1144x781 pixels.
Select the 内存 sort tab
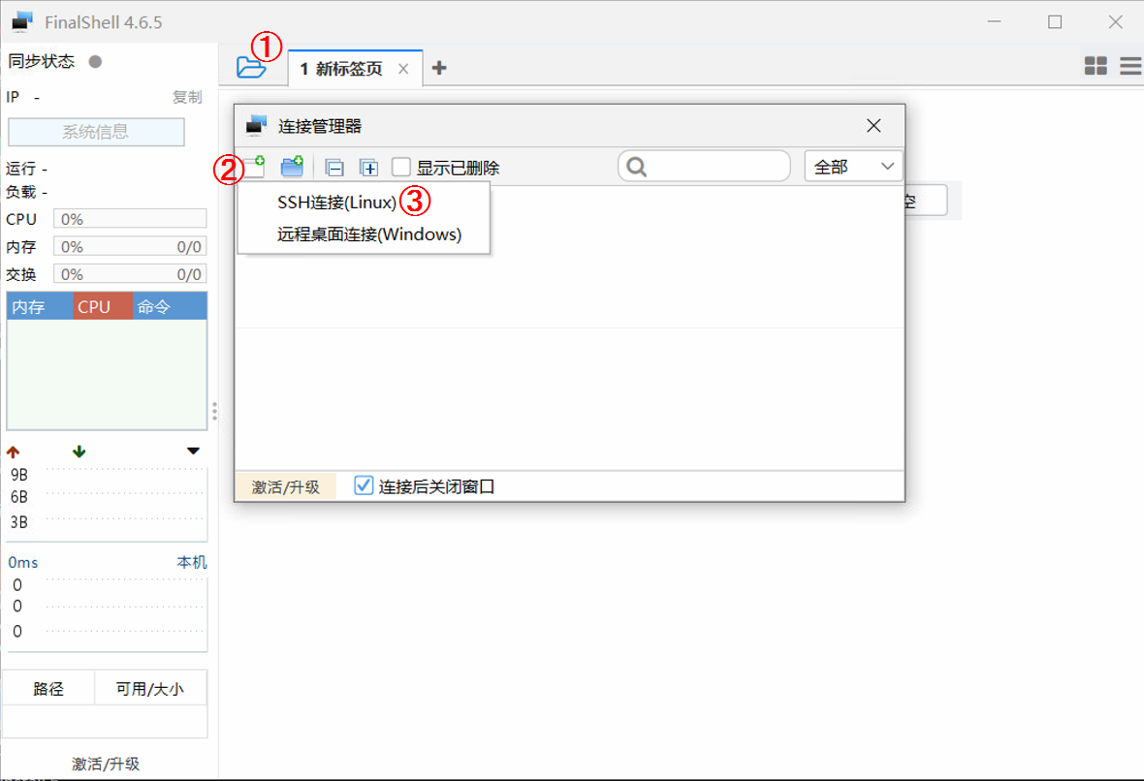point(40,307)
